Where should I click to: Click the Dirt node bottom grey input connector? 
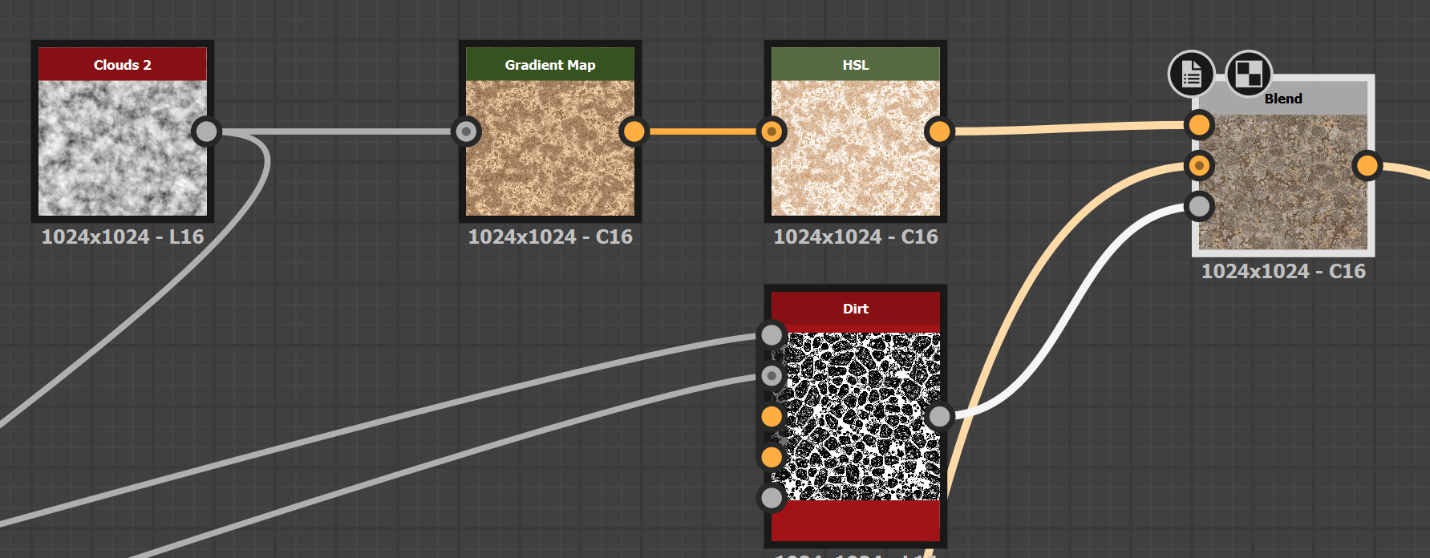[x=772, y=498]
